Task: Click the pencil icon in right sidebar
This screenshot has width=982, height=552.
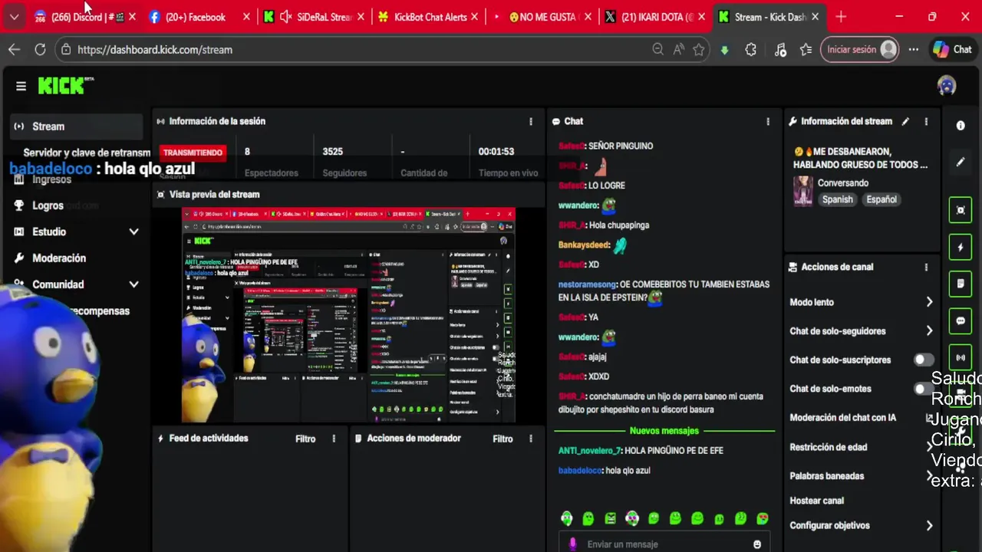Action: [x=961, y=163]
